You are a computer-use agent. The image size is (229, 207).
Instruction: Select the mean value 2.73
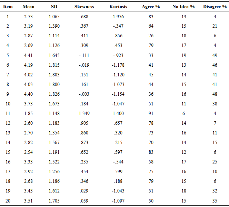coord(29,17)
